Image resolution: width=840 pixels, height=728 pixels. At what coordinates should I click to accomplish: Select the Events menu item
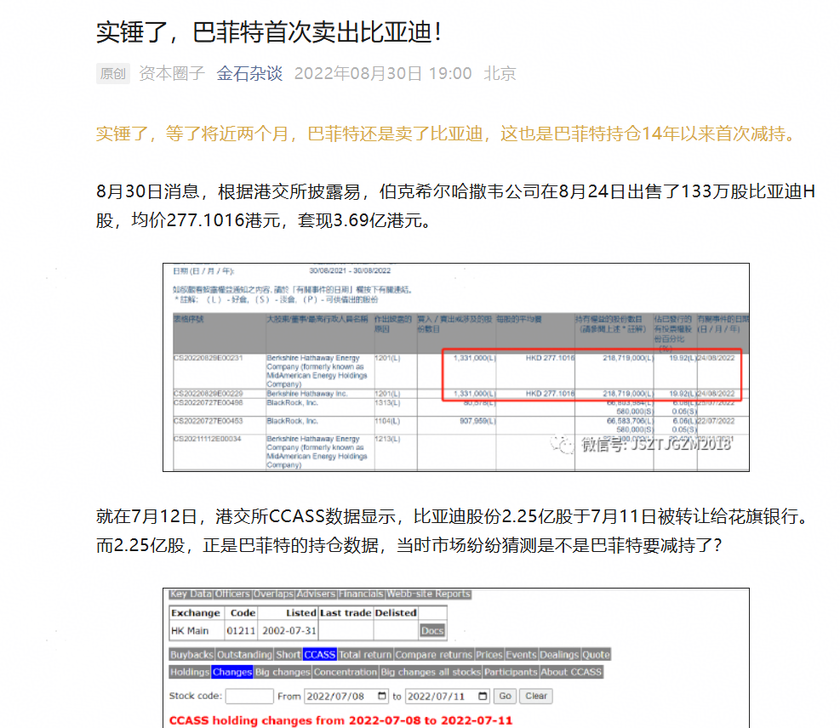point(521,655)
